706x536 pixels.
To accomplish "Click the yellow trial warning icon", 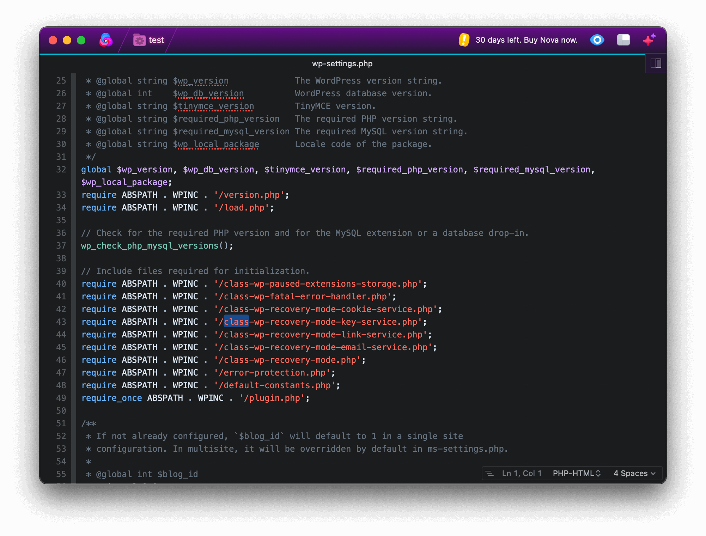I will [x=464, y=40].
